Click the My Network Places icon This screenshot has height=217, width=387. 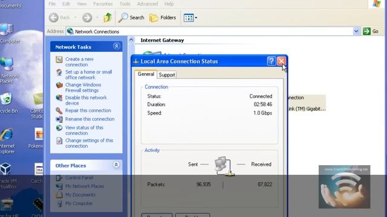[x=59, y=186]
